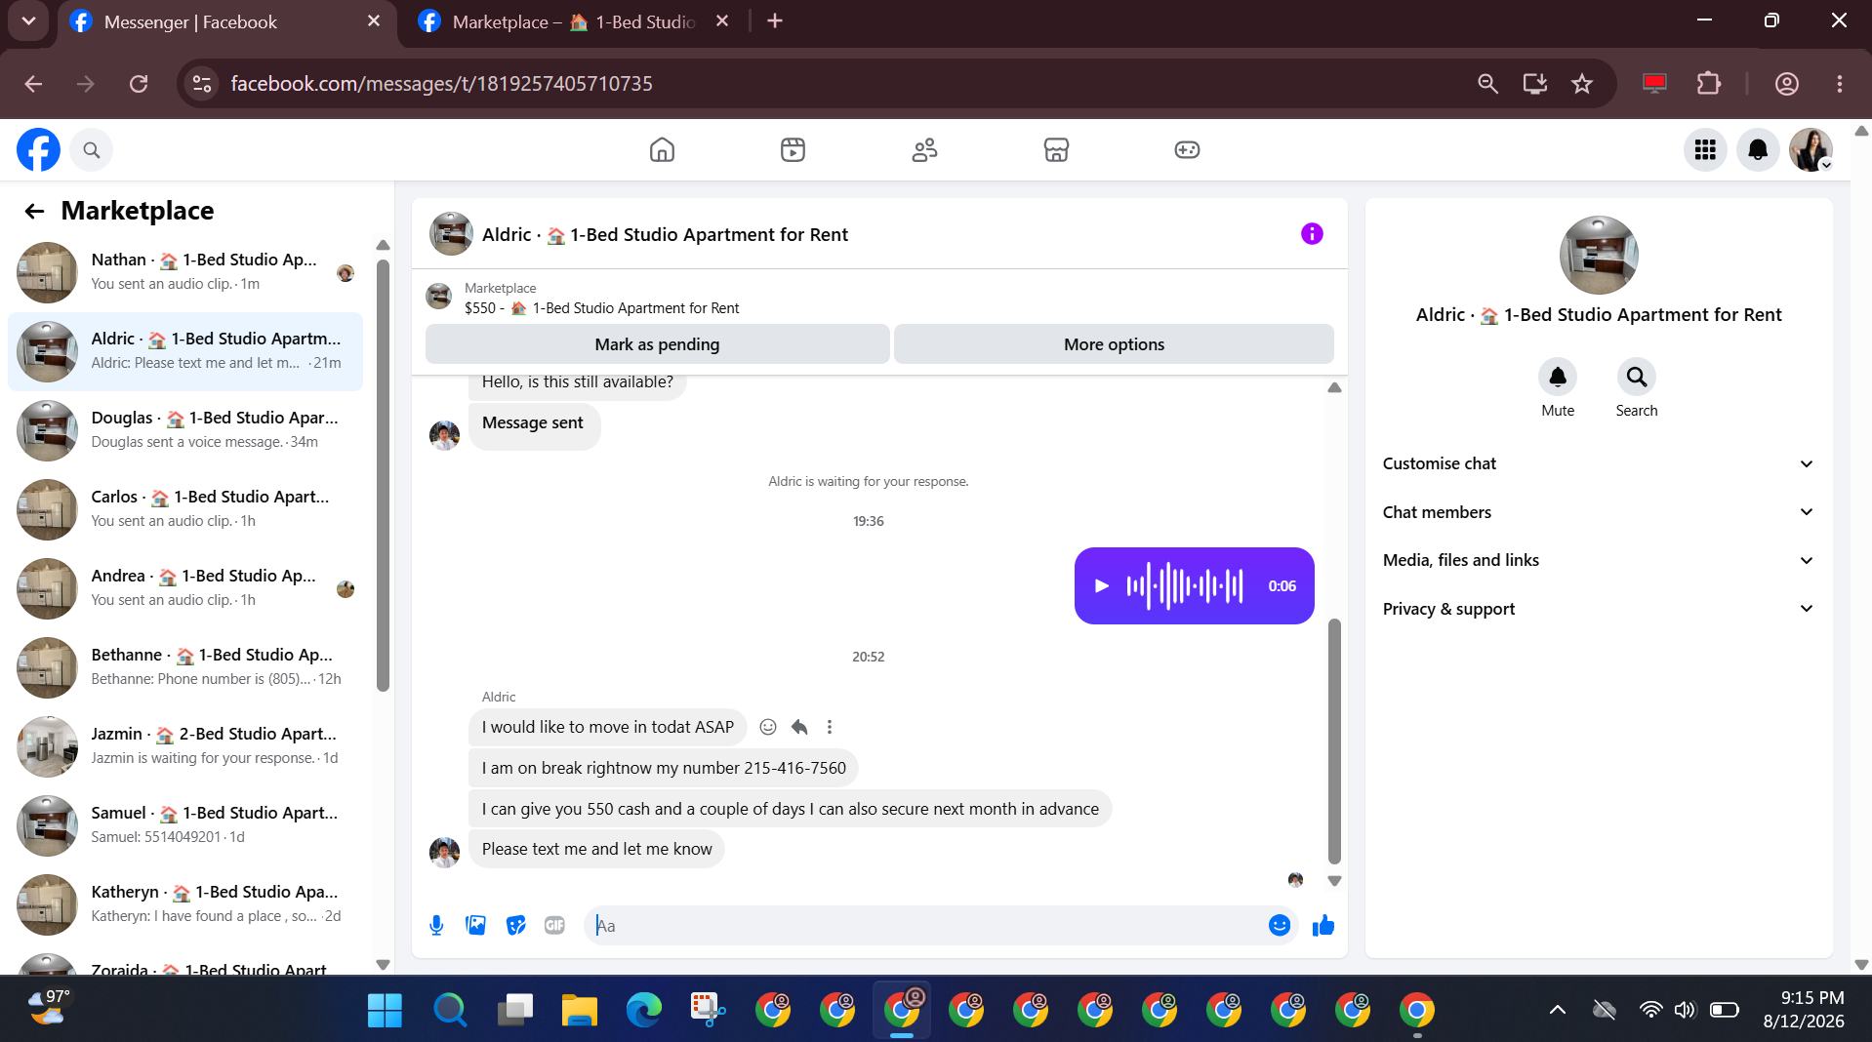Open the Reels video icon
This screenshot has height=1042, width=1872.
tap(793, 149)
